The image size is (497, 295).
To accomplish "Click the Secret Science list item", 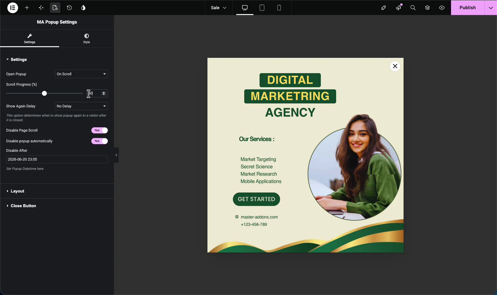I will point(256,167).
